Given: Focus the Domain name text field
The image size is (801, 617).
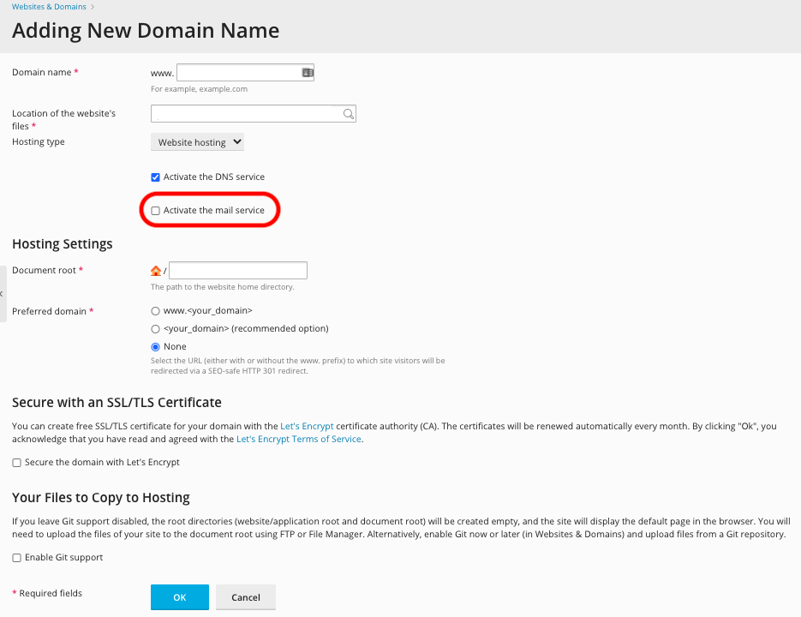Looking at the screenshot, I should pos(238,73).
